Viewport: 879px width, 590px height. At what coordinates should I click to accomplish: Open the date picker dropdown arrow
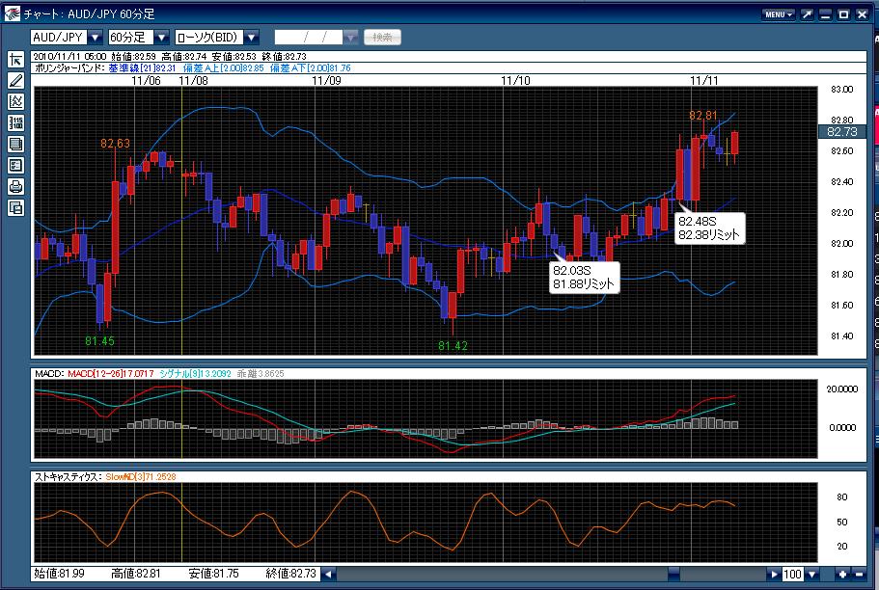[x=350, y=38]
